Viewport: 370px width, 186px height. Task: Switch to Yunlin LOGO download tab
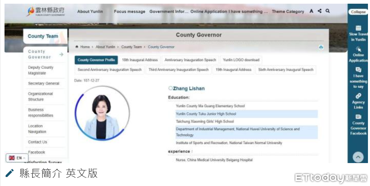tap(241, 60)
